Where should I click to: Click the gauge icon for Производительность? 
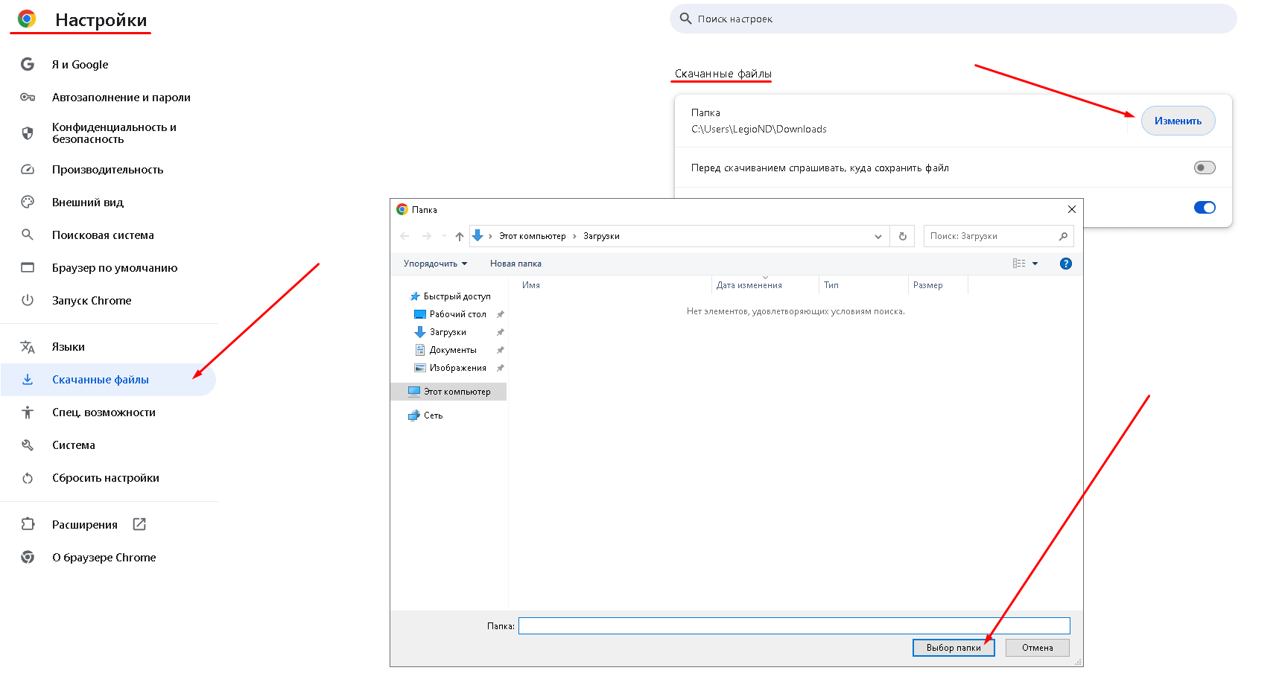click(x=28, y=169)
